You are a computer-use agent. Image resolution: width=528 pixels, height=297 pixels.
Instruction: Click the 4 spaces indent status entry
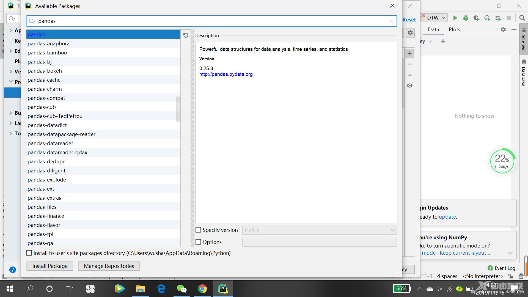(447, 276)
